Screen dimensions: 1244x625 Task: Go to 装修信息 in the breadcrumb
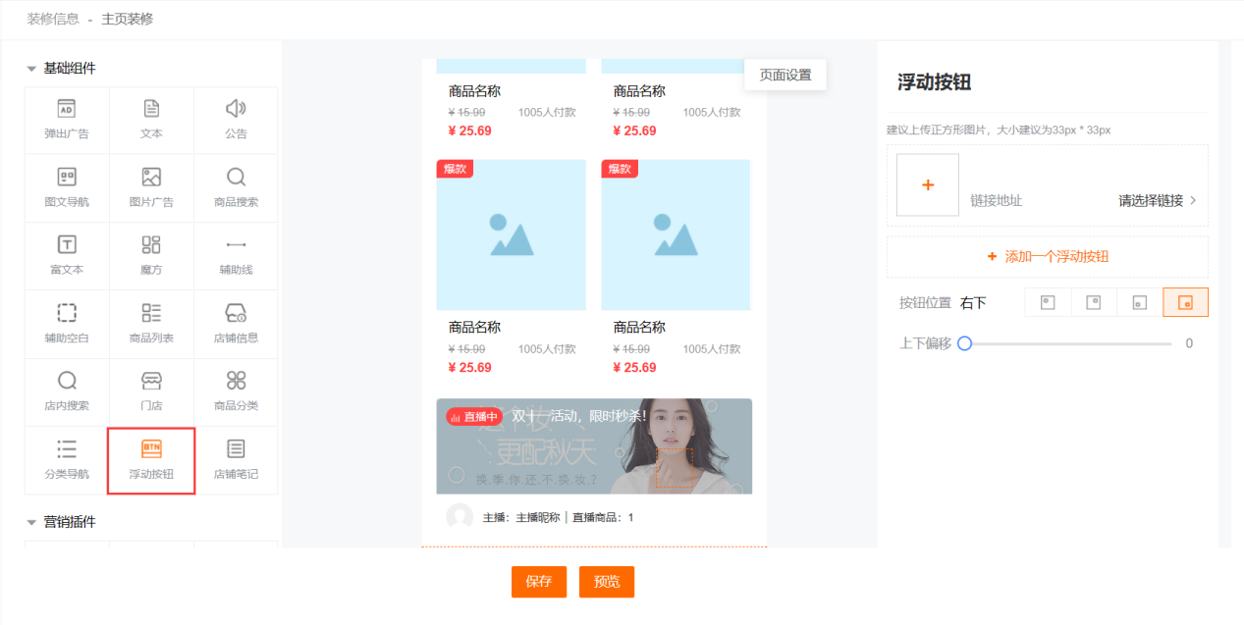53,19
